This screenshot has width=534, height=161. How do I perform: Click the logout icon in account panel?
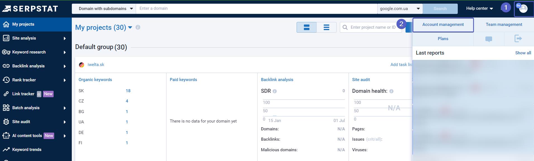[518, 39]
